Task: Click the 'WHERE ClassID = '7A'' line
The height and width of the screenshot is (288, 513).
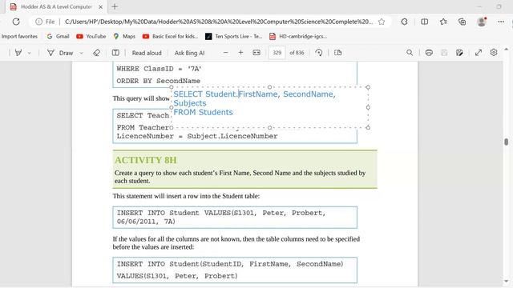Action: [159, 69]
